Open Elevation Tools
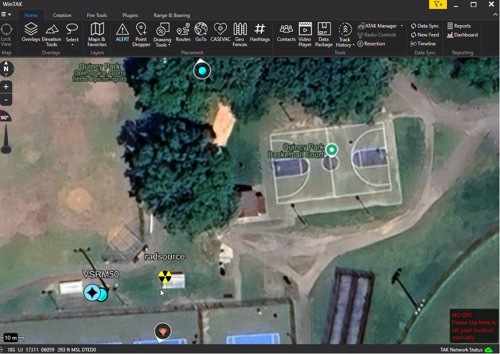500x354 pixels. coord(51,35)
